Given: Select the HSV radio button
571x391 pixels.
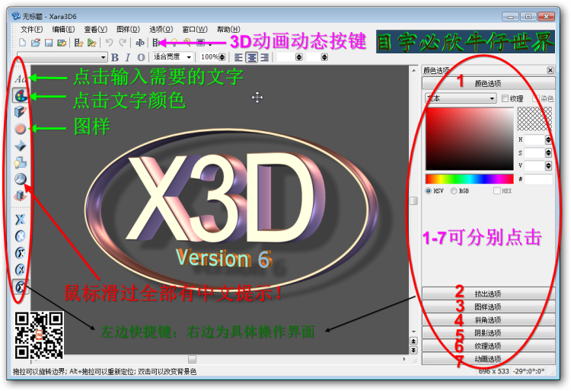Looking at the screenshot, I should point(428,191).
